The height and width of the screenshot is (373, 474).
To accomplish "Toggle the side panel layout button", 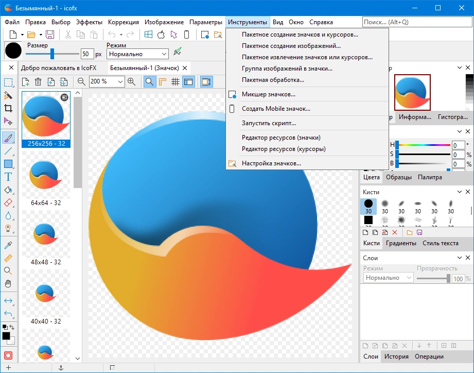I will [x=188, y=82].
